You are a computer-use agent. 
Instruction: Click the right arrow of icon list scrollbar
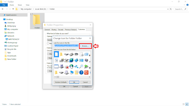click(x=89, y=77)
